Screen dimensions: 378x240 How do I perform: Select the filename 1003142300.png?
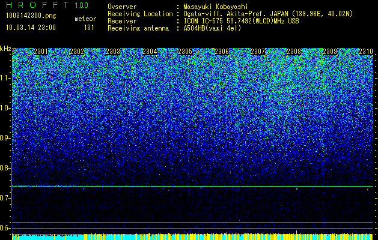(31, 16)
